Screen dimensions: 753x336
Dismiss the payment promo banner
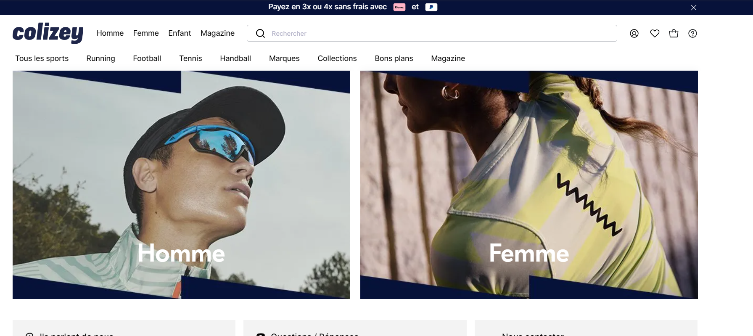click(x=694, y=8)
